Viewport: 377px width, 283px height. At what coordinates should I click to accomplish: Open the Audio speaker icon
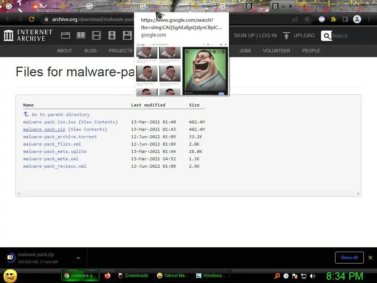[x=112, y=35]
